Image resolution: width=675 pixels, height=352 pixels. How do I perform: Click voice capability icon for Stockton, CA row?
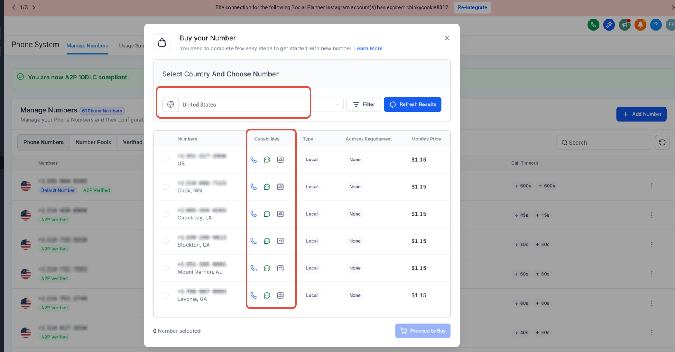coord(254,241)
